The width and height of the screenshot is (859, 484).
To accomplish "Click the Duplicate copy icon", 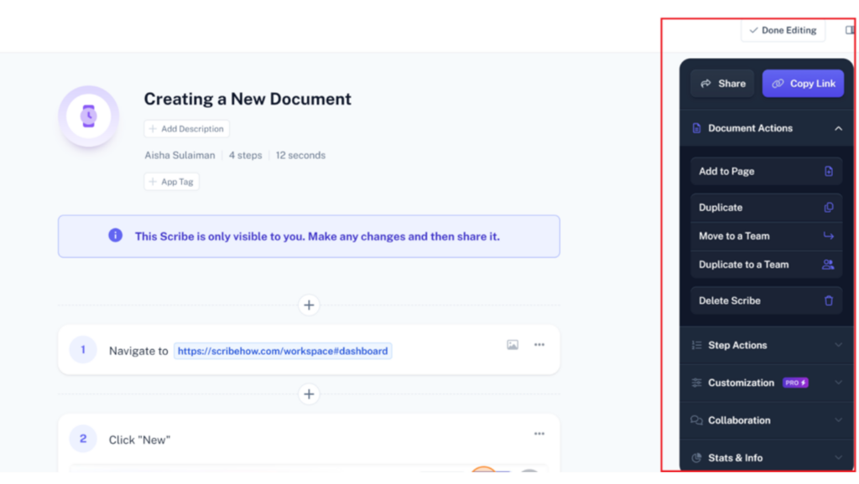I will pos(829,208).
